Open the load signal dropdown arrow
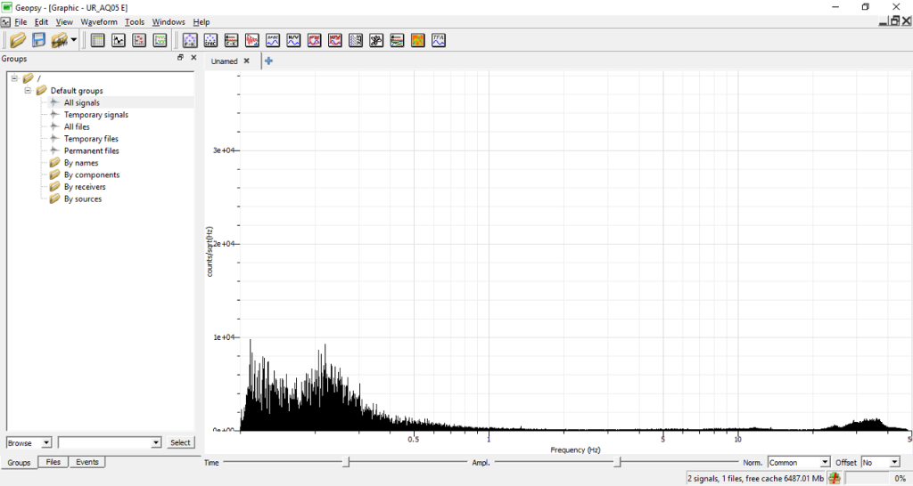This screenshot has width=913, height=486. click(x=74, y=40)
